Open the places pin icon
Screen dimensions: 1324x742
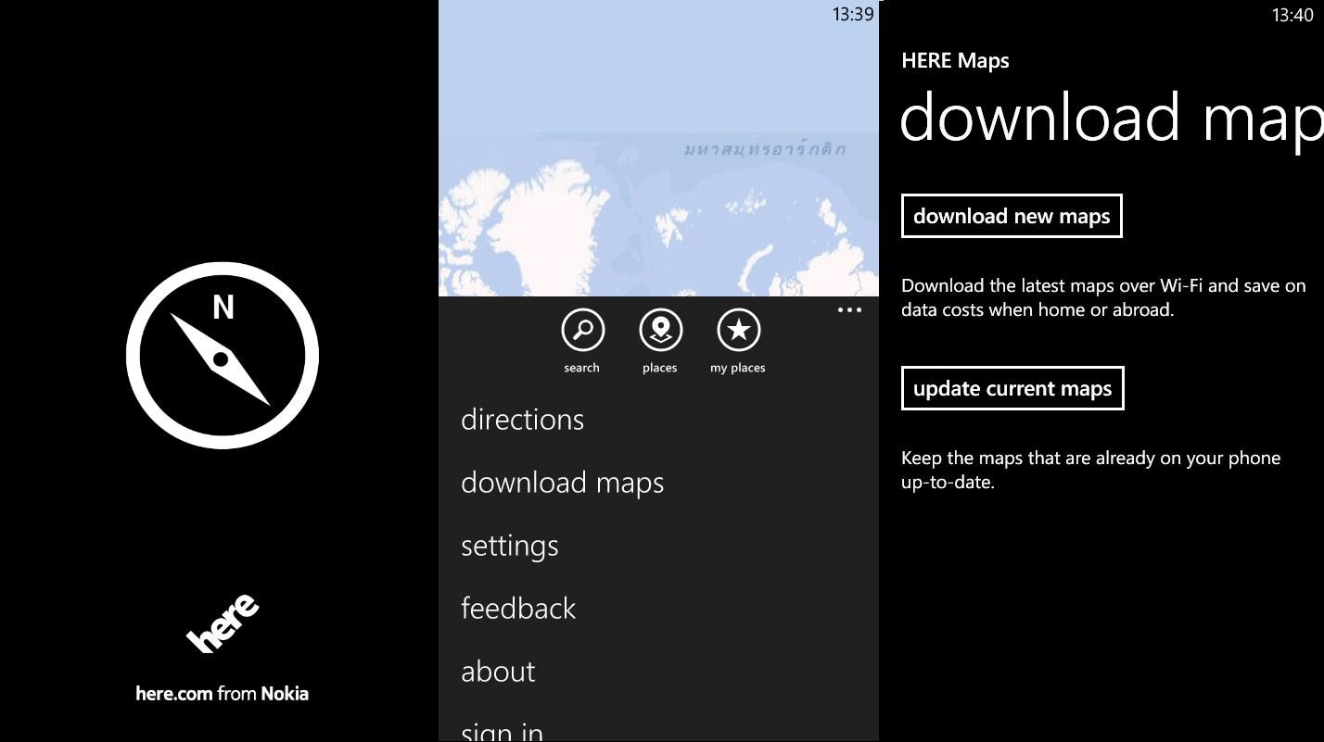(x=660, y=330)
